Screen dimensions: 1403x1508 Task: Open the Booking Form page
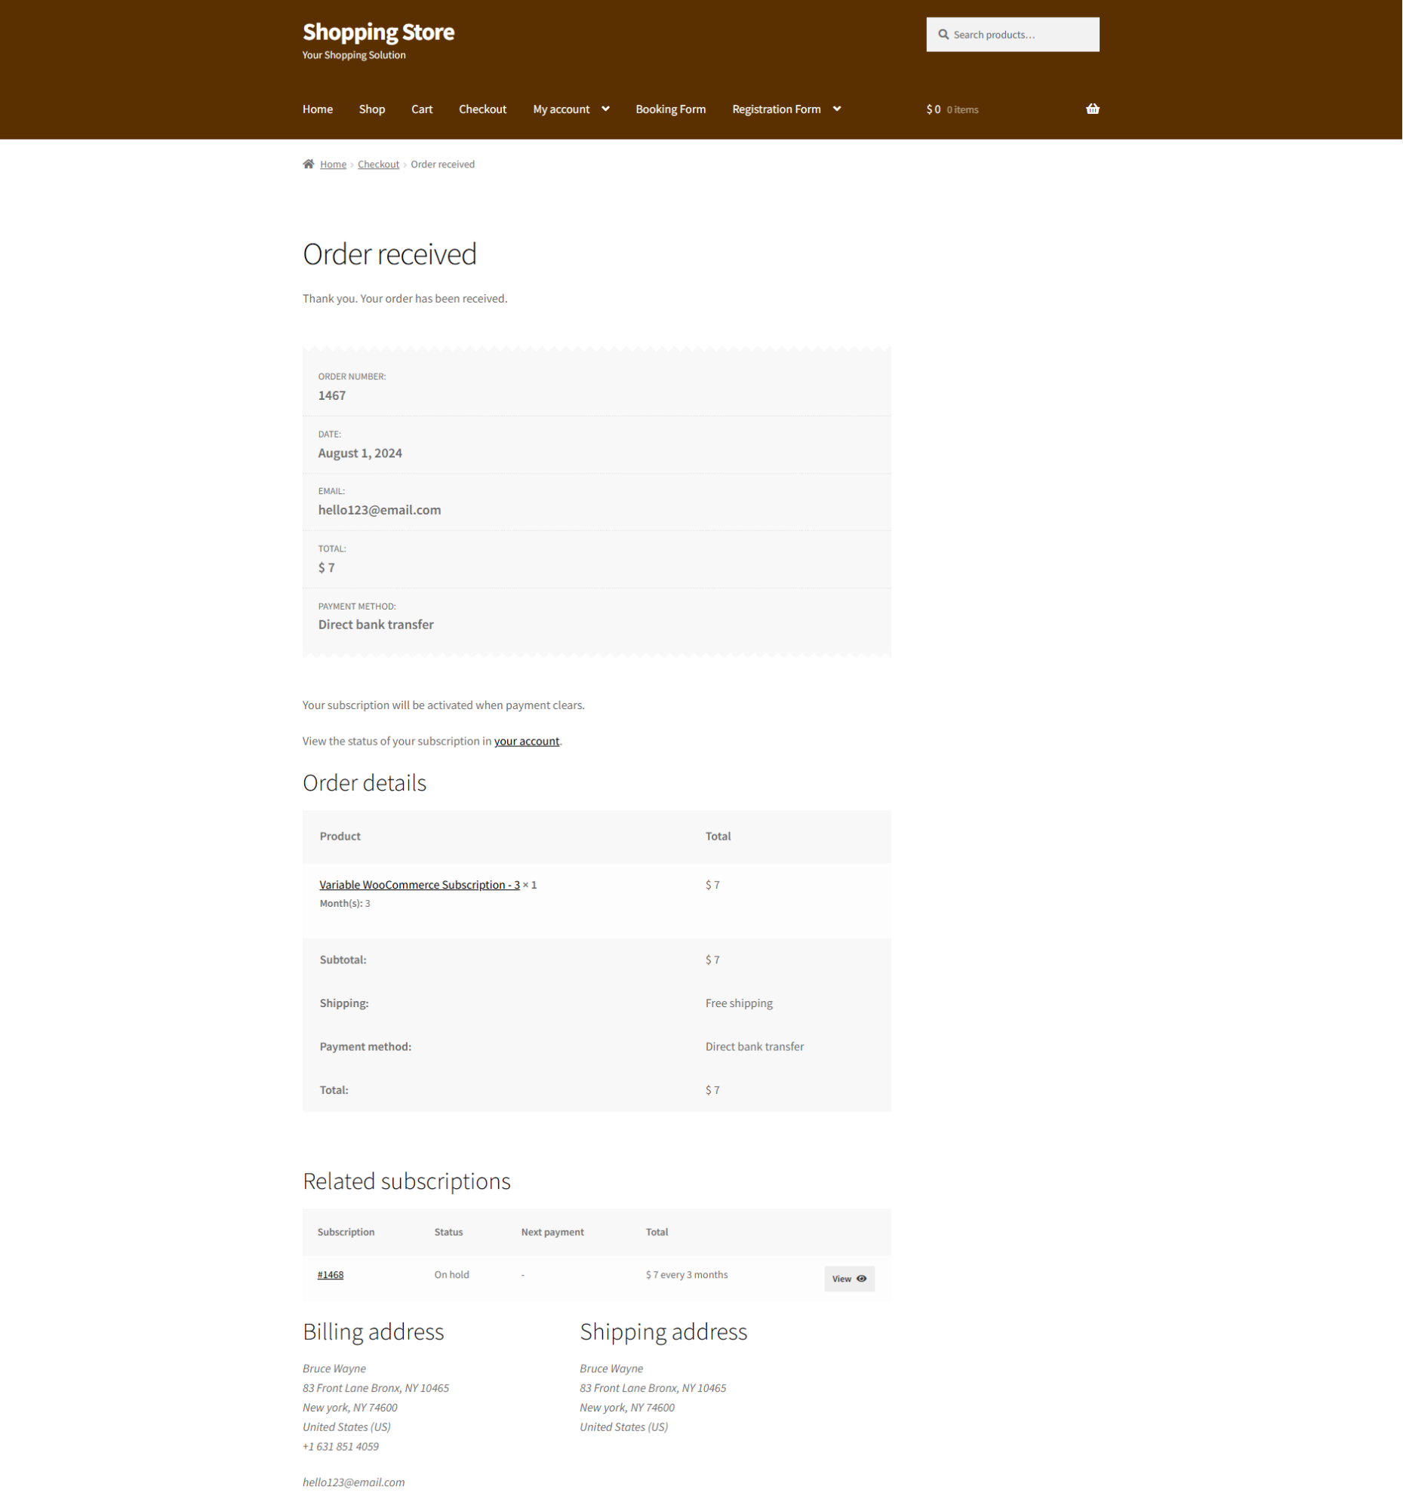671,109
